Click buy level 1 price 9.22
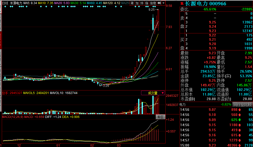 (212, 35)
